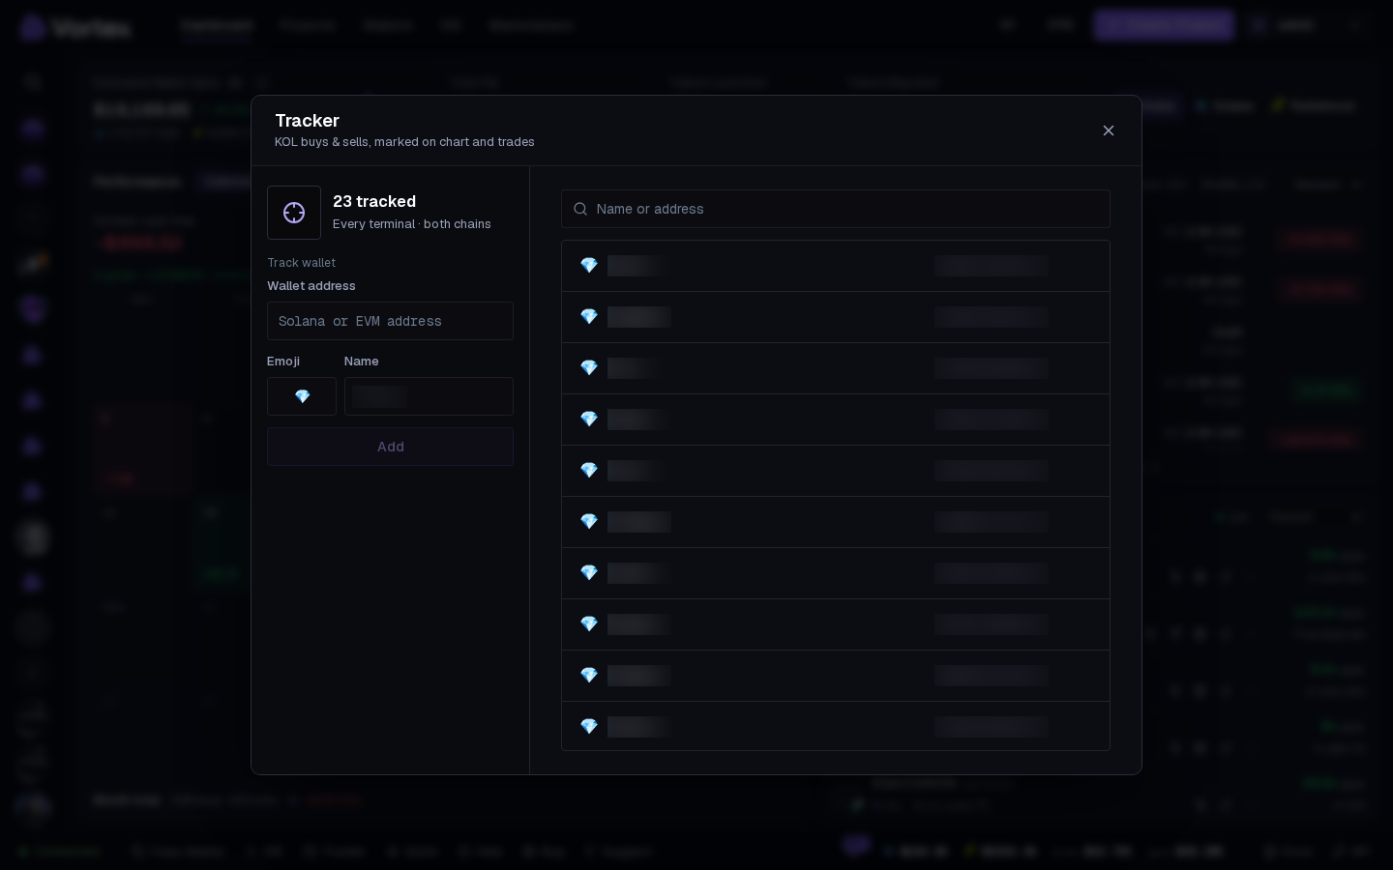The image size is (1393, 870).
Task: Open the Emoji picker with diamond
Action: coord(302,396)
